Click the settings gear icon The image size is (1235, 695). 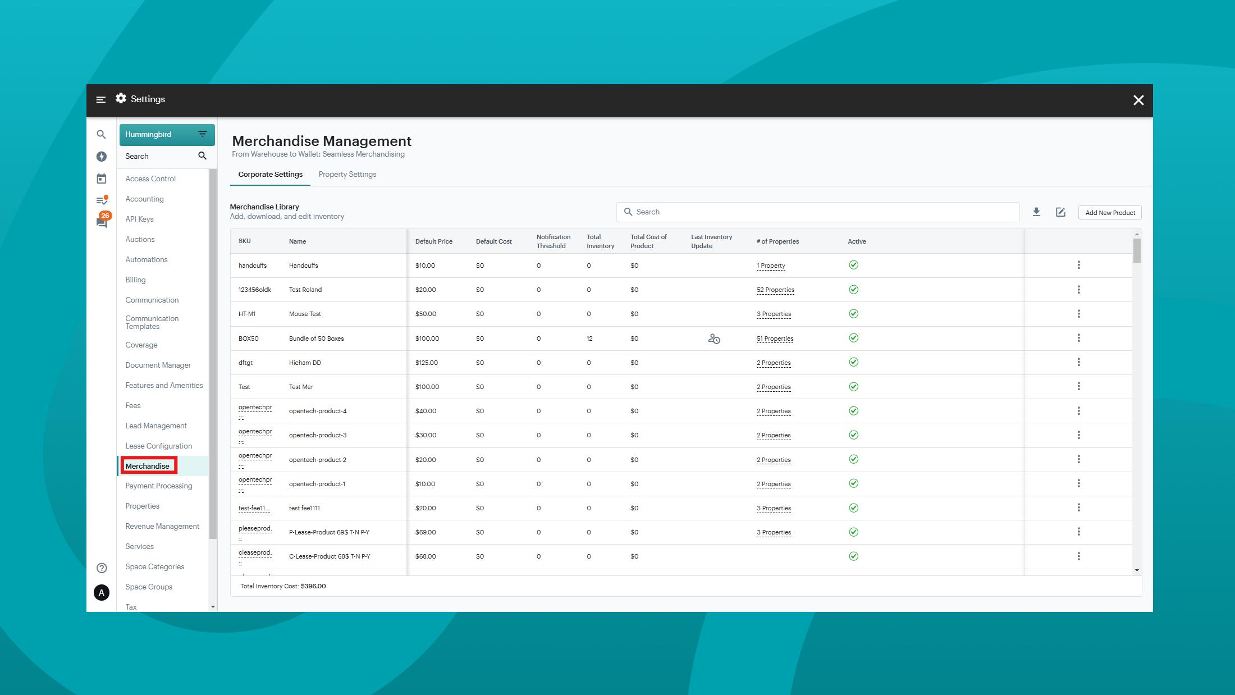click(x=121, y=98)
